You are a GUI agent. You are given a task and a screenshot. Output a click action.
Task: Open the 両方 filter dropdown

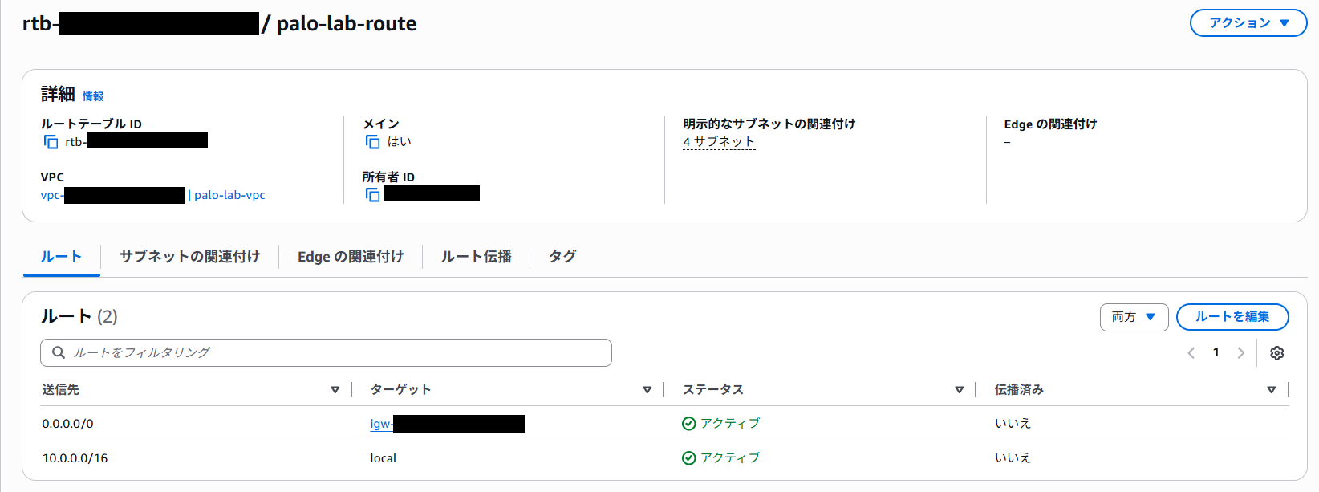point(1134,317)
